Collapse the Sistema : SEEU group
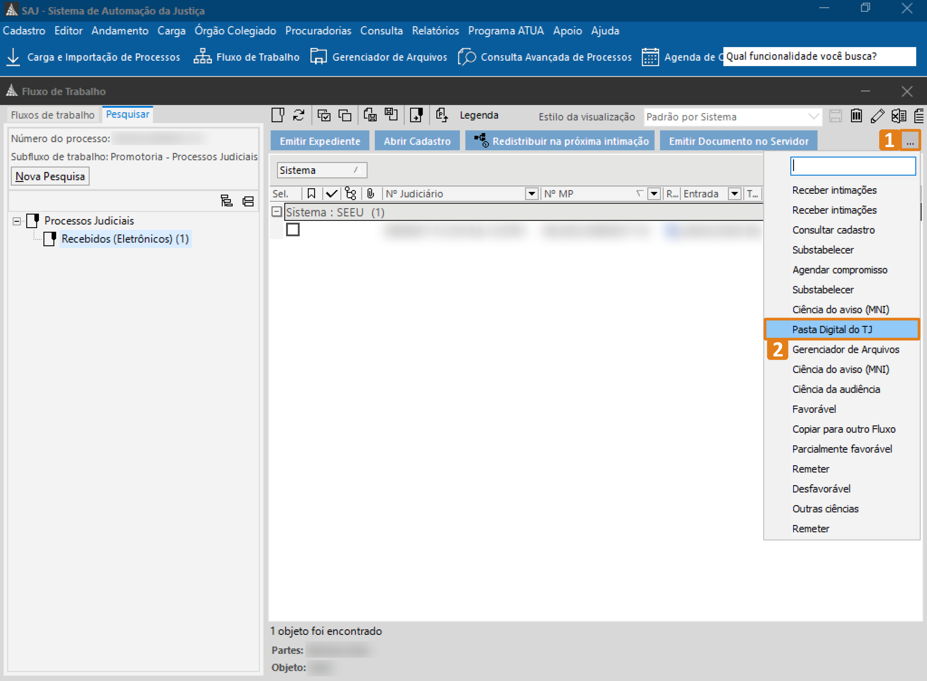 point(277,212)
